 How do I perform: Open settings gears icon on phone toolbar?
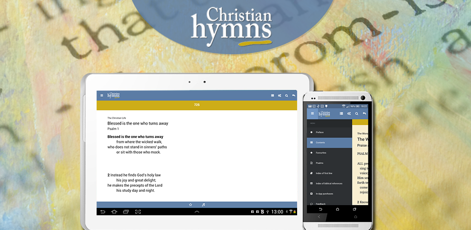[x=349, y=114]
